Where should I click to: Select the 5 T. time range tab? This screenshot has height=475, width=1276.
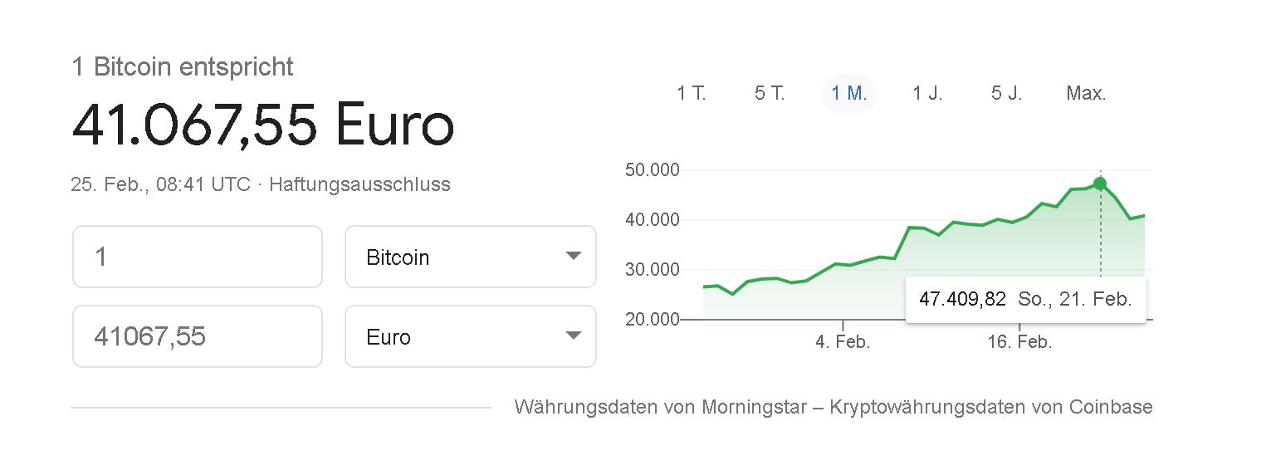pos(770,93)
